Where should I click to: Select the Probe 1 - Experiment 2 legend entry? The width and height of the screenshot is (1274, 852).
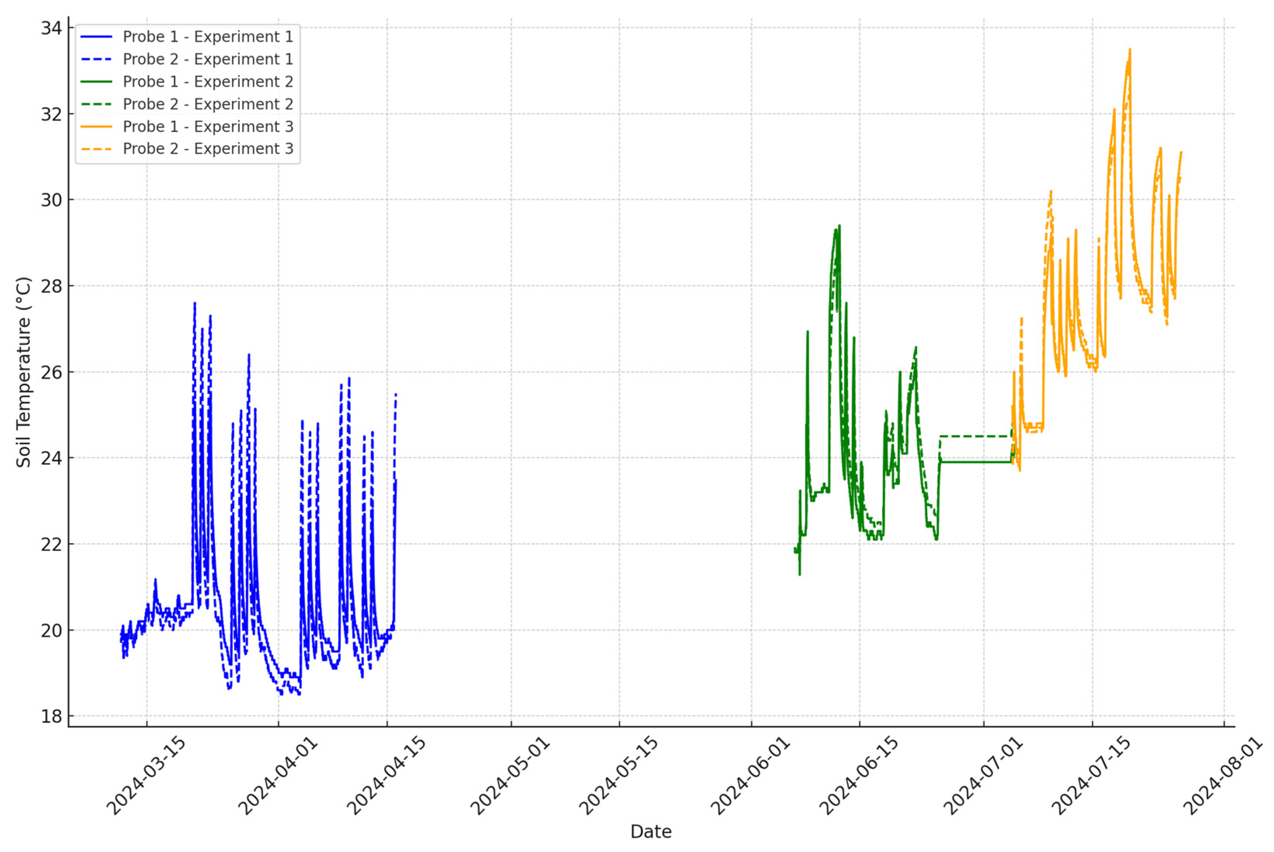208,82
